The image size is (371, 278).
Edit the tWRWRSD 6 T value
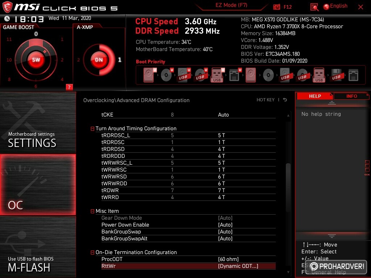tap(221, 176)
